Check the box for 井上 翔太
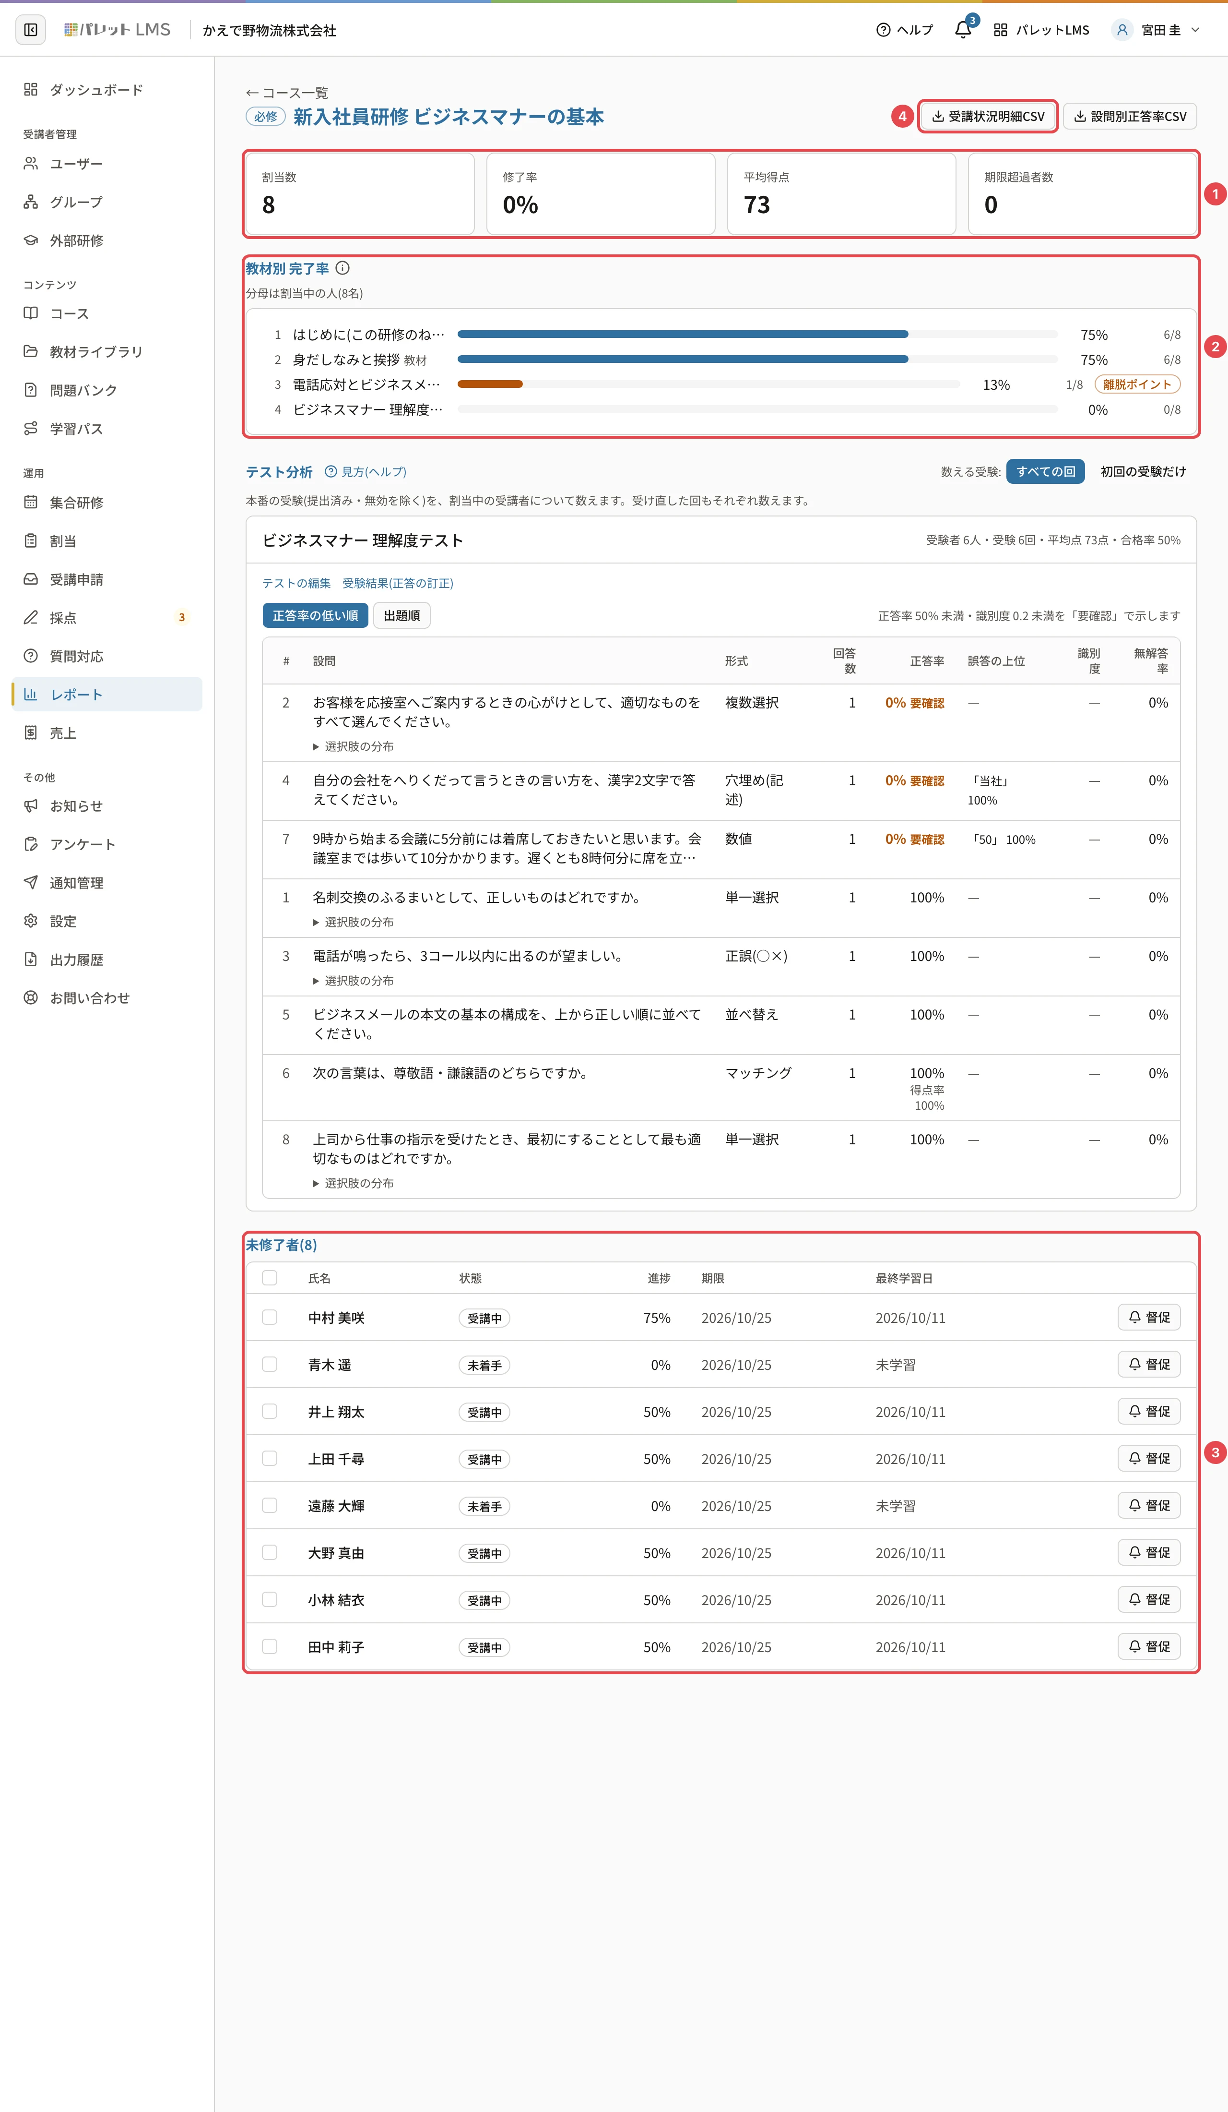This screenshot has height=2112, width=1228. (x=270, y=1411)
